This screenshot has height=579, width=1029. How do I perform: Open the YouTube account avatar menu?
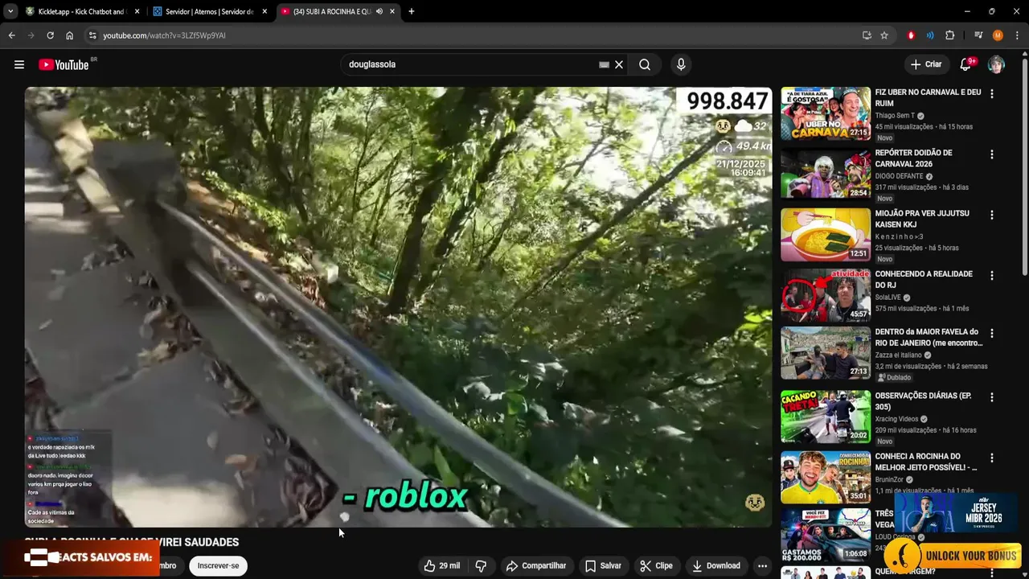point(996,64)
